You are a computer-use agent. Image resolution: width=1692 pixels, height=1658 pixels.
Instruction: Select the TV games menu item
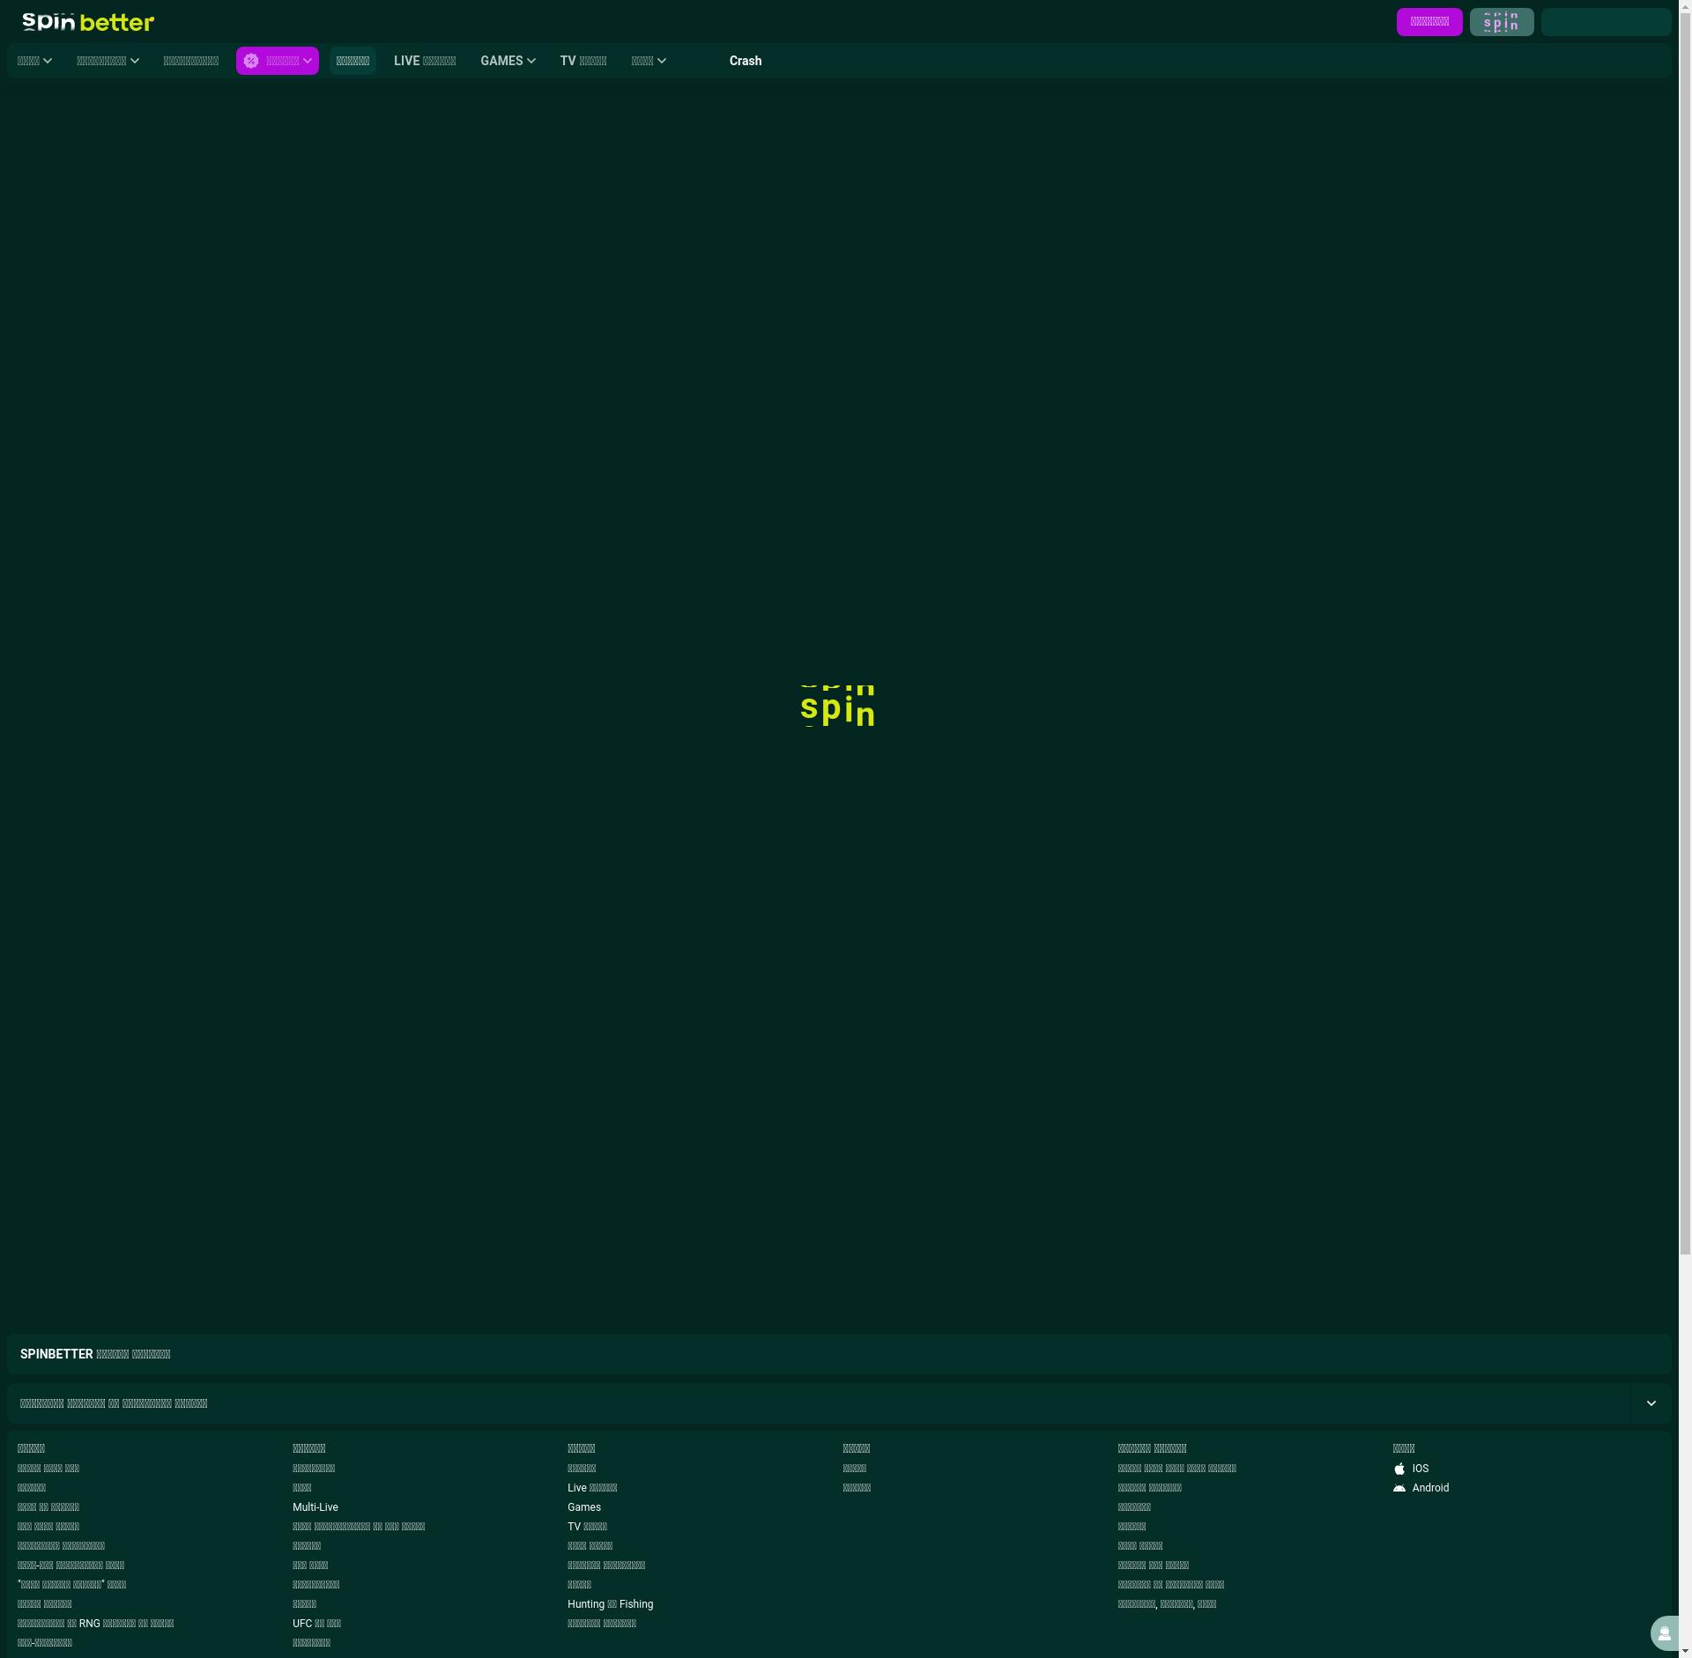(583, 61)
